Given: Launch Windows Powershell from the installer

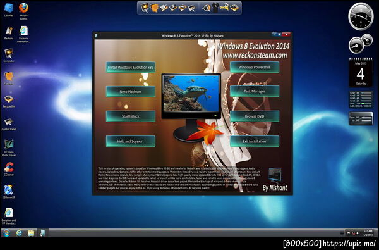Looking at the screenshot, I should point(255,67).
